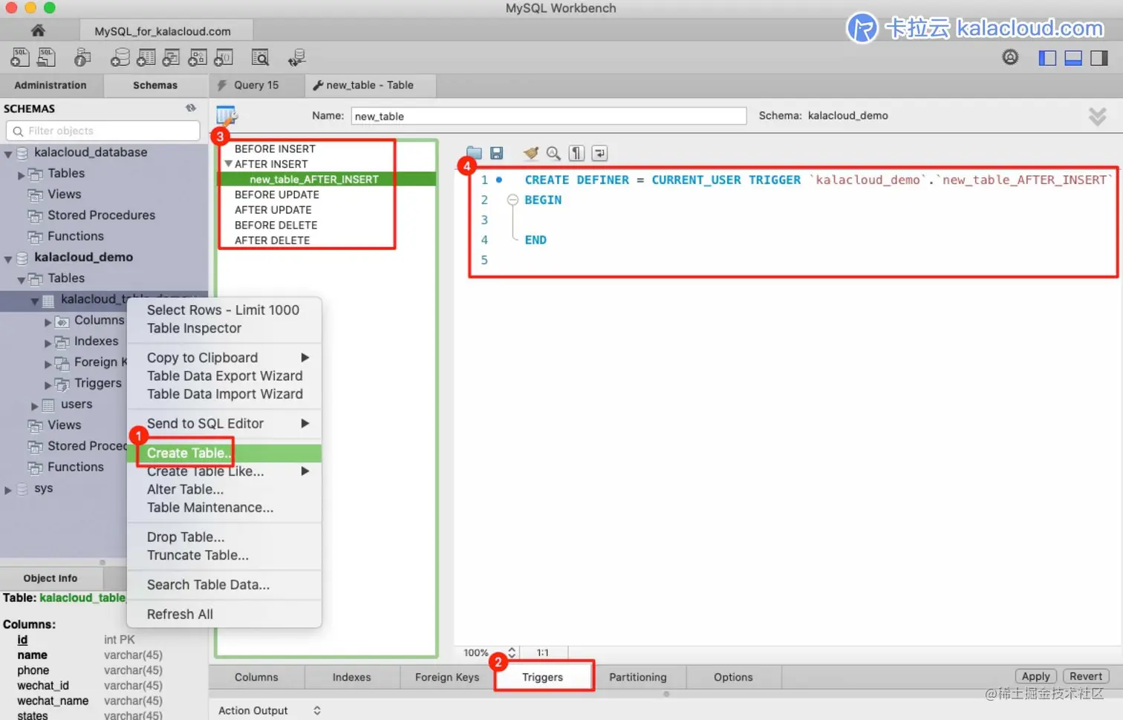Switch to Triggers editor tab
Image resolution: width=1123 pixels, height=720 pixels.
pos(543,677)
